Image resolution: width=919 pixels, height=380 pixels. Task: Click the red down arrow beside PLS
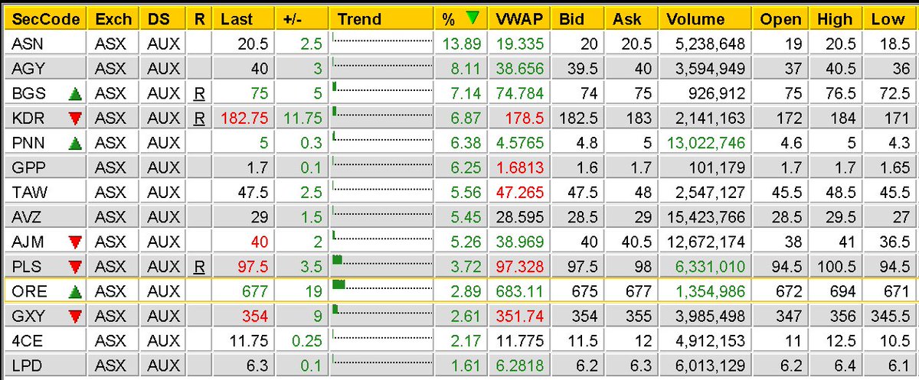74,266
